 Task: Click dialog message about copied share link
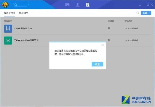[x=76, y=52]
